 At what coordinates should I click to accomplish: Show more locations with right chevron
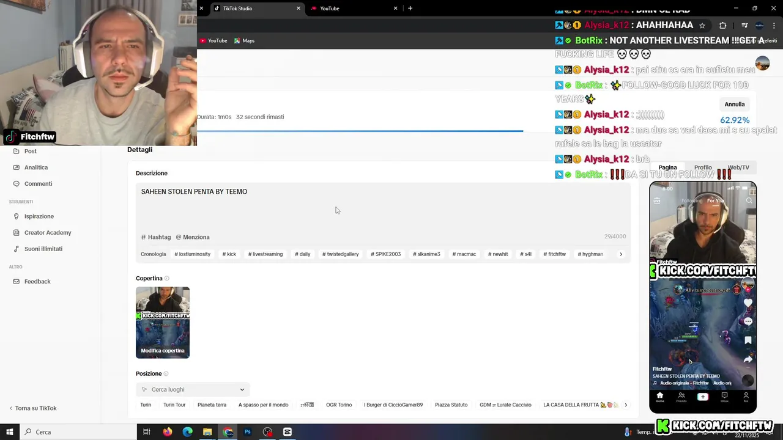coord(626,405)
